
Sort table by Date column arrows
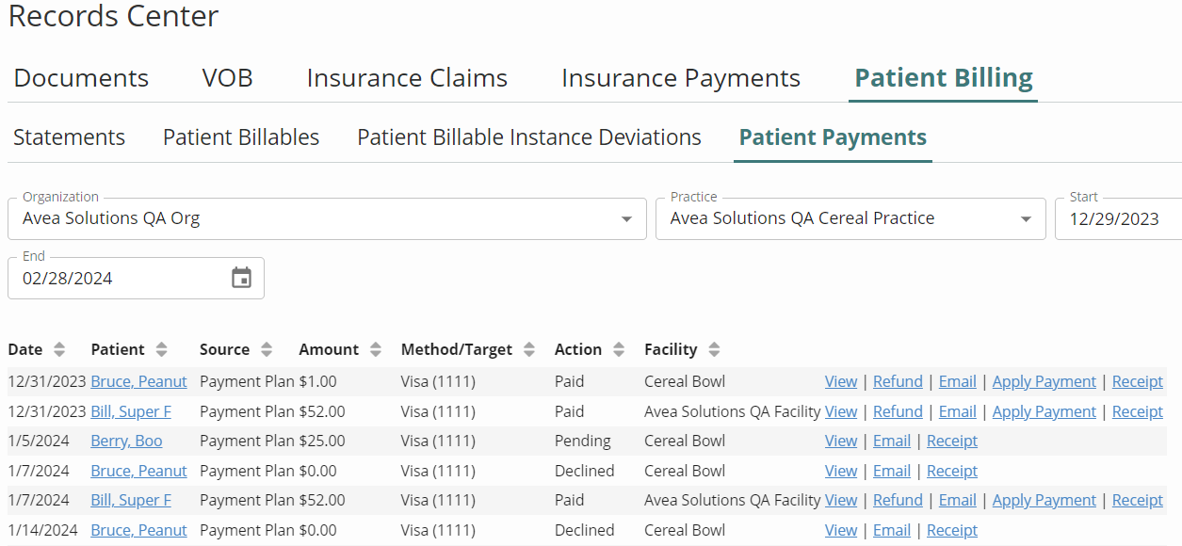pyautogui.click(x=59, y=349)
